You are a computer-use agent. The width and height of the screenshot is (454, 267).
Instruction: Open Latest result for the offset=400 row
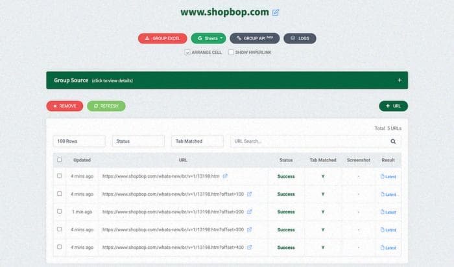point(388,248)
